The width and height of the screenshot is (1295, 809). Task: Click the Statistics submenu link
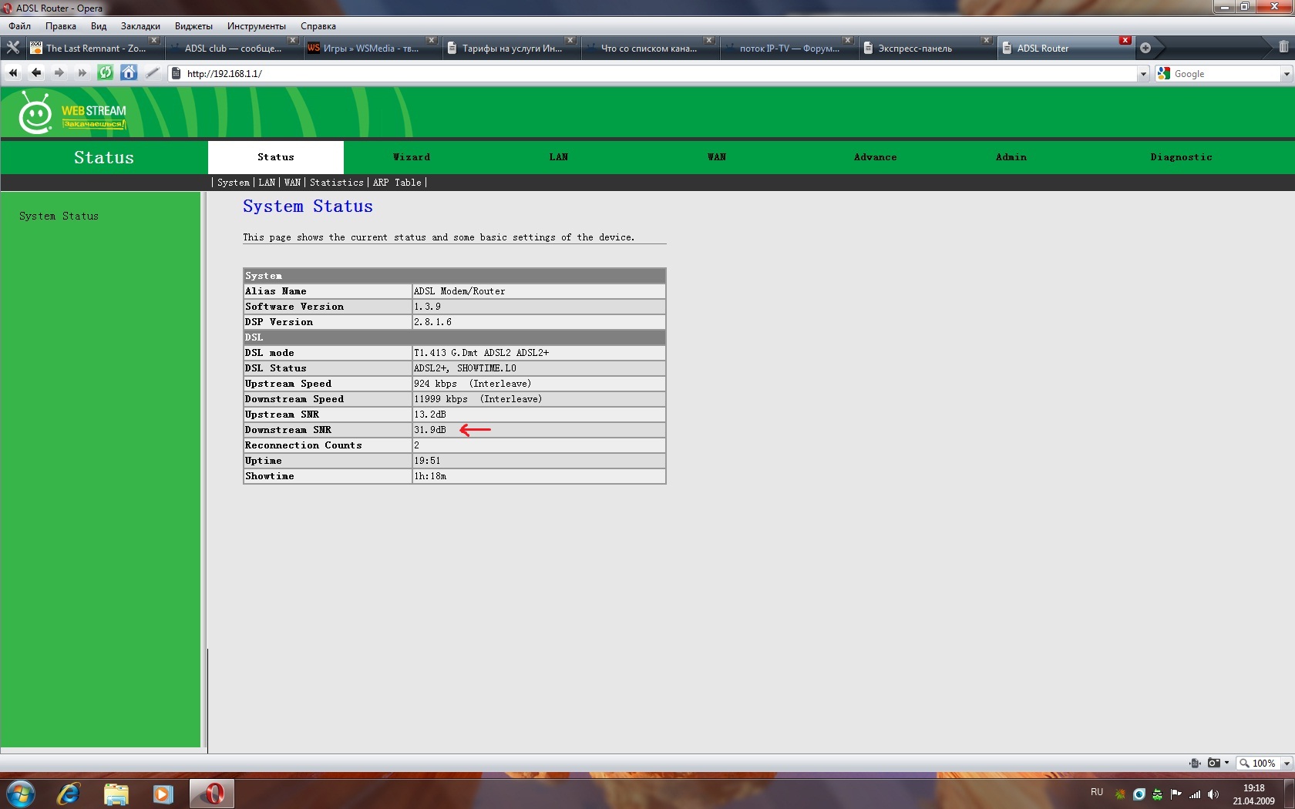[x=336, y=183]
